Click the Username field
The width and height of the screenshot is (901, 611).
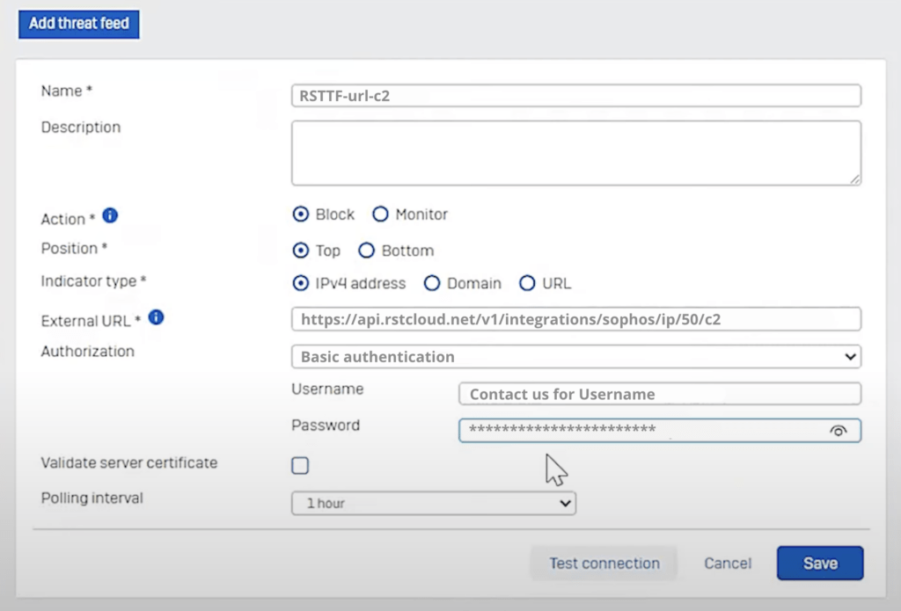pos(659,393)
